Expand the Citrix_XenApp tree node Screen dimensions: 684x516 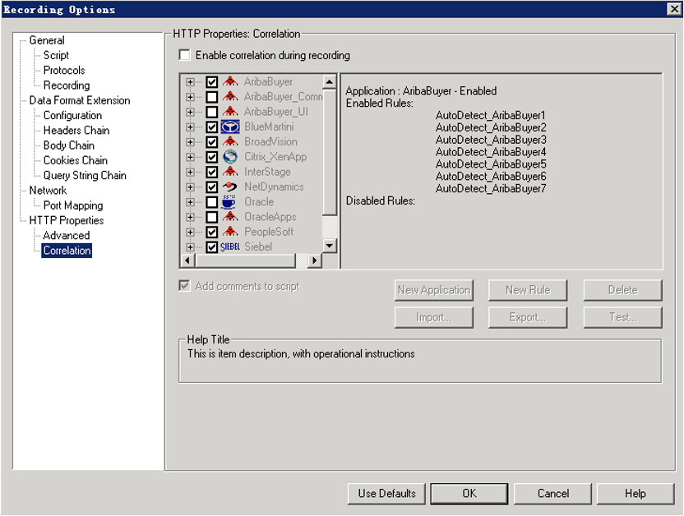click(190, 157)
